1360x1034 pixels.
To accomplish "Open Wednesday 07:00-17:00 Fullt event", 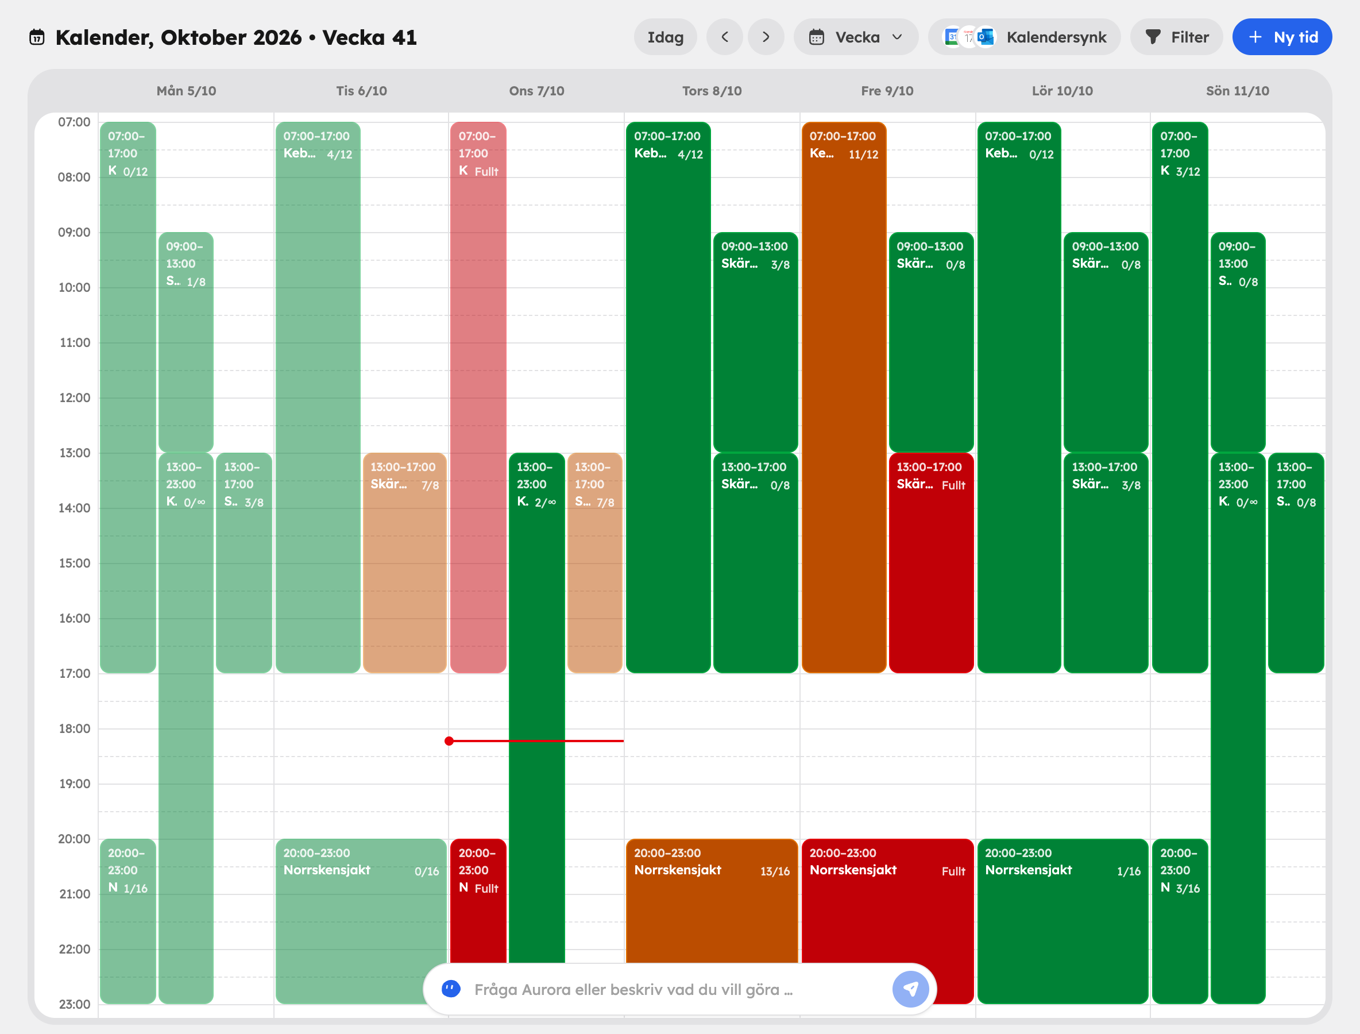I will (x=478, y=397).
